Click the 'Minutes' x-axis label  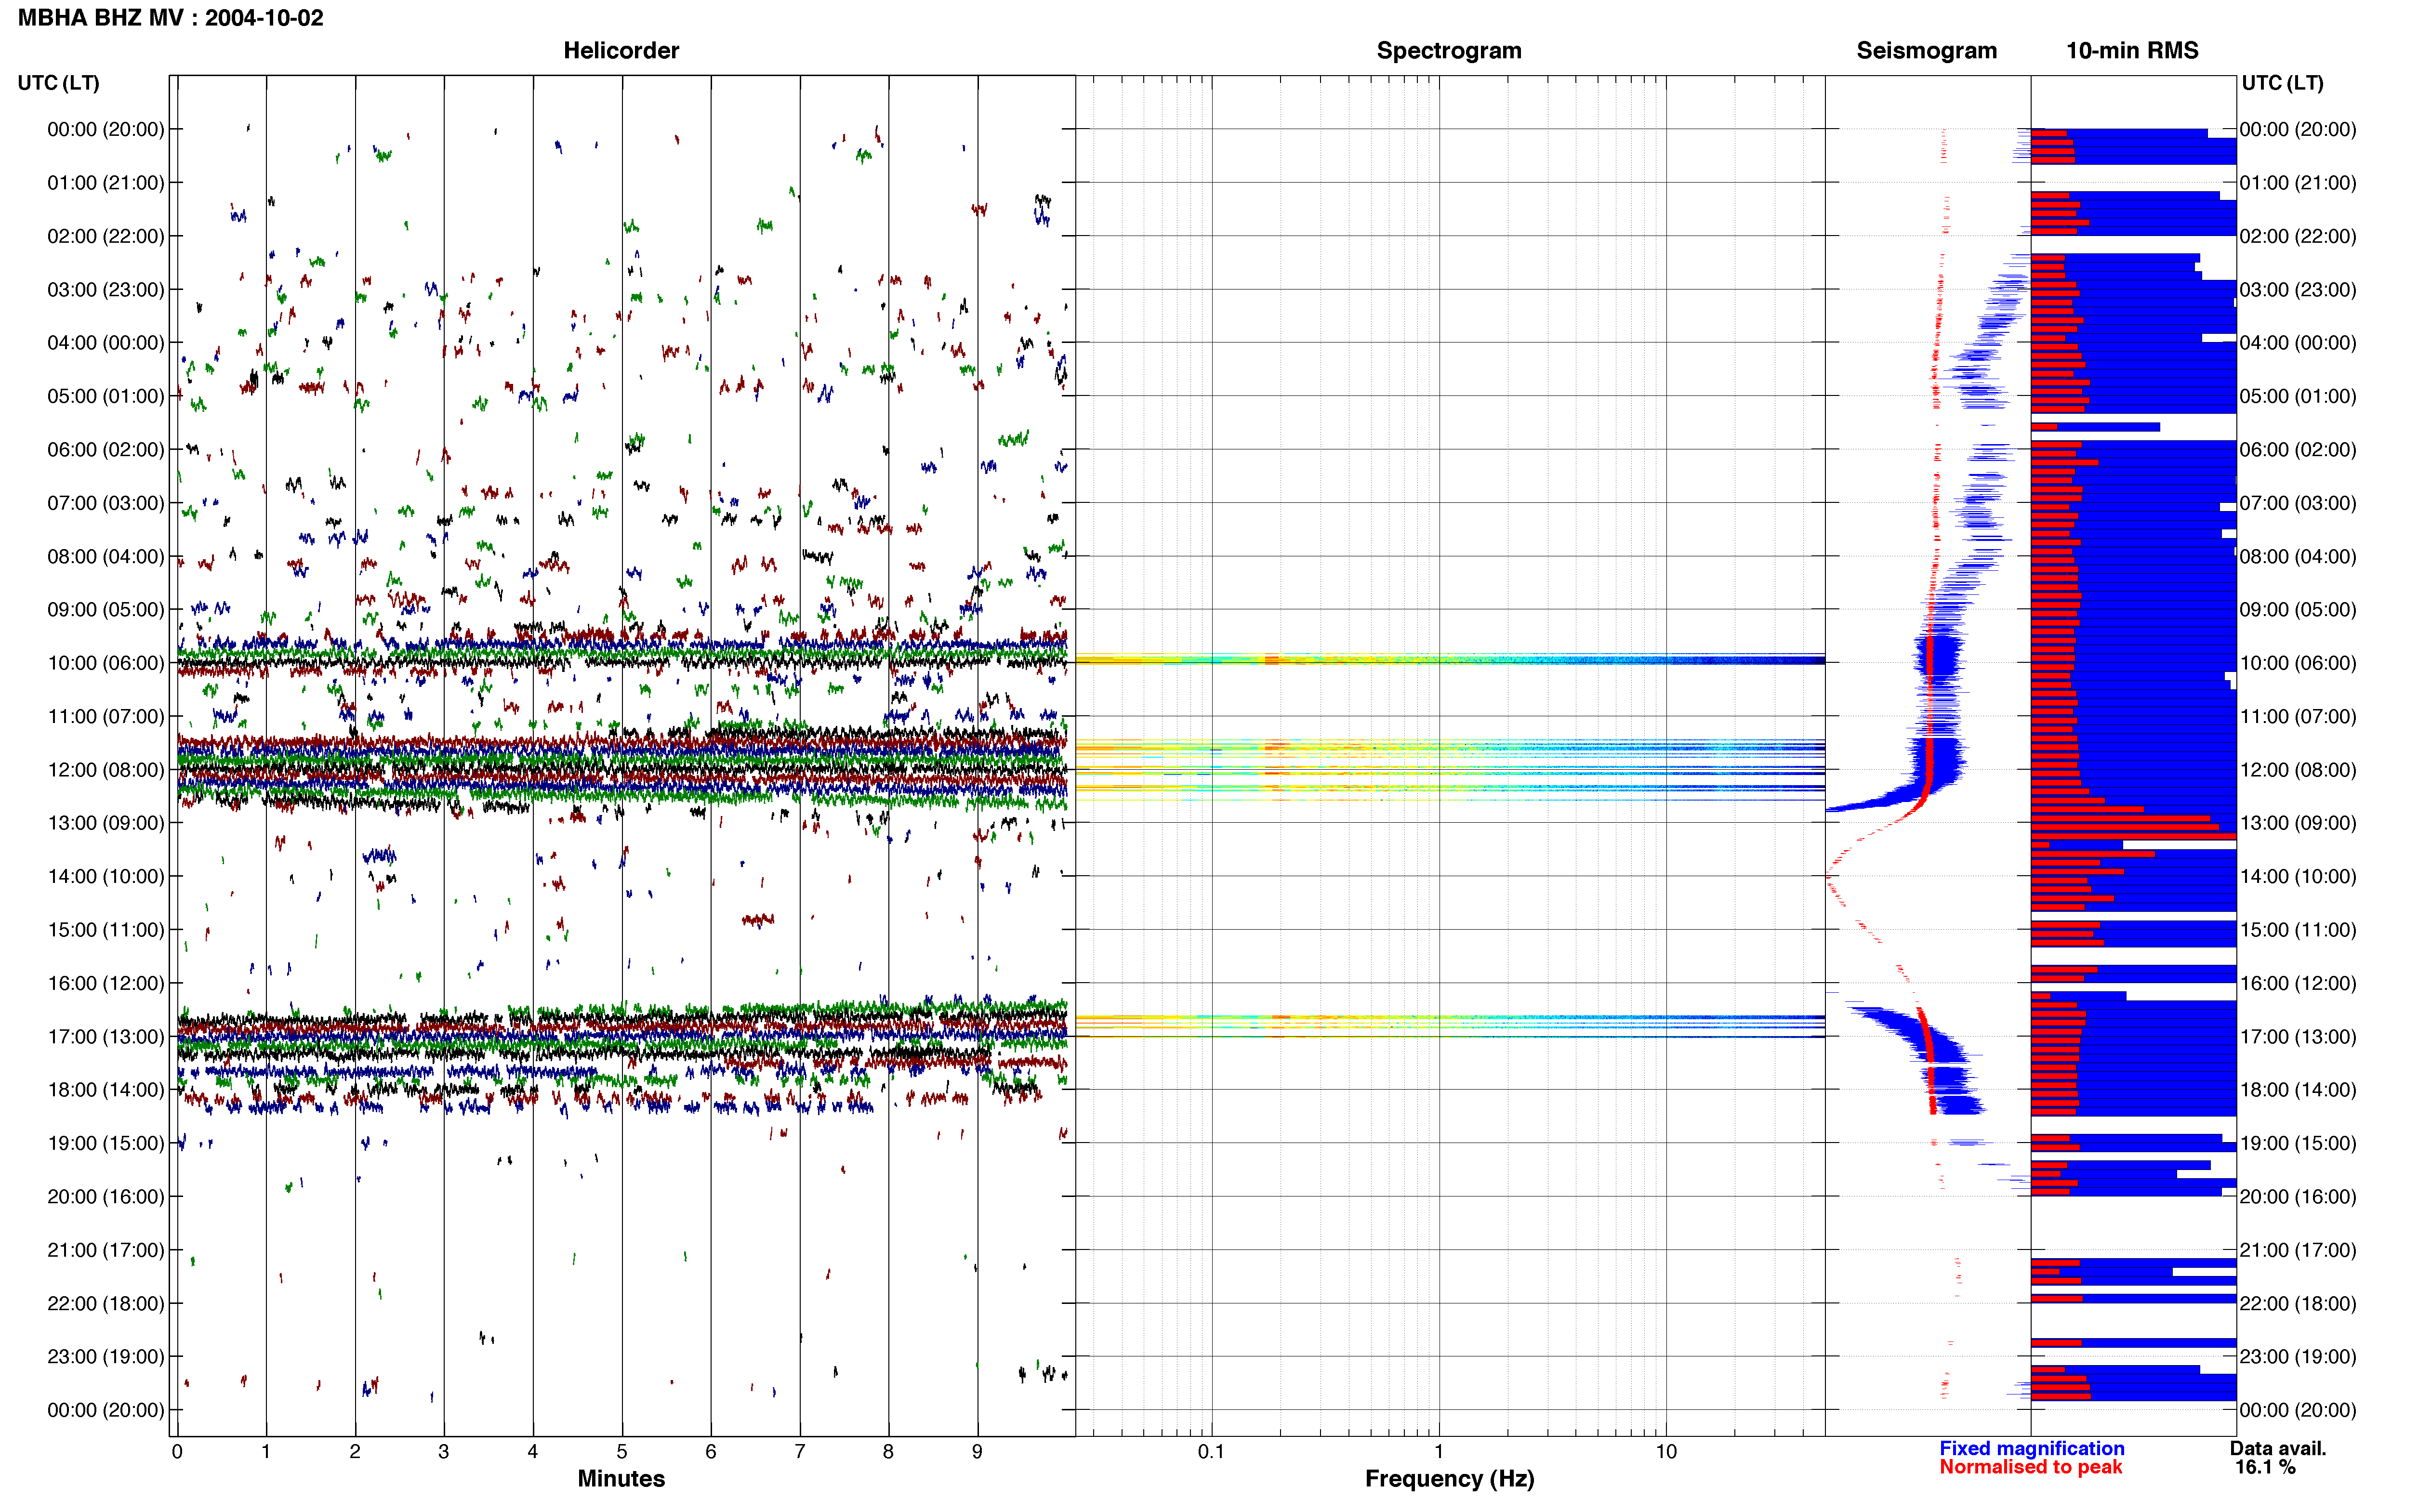tap(621, 1479)
